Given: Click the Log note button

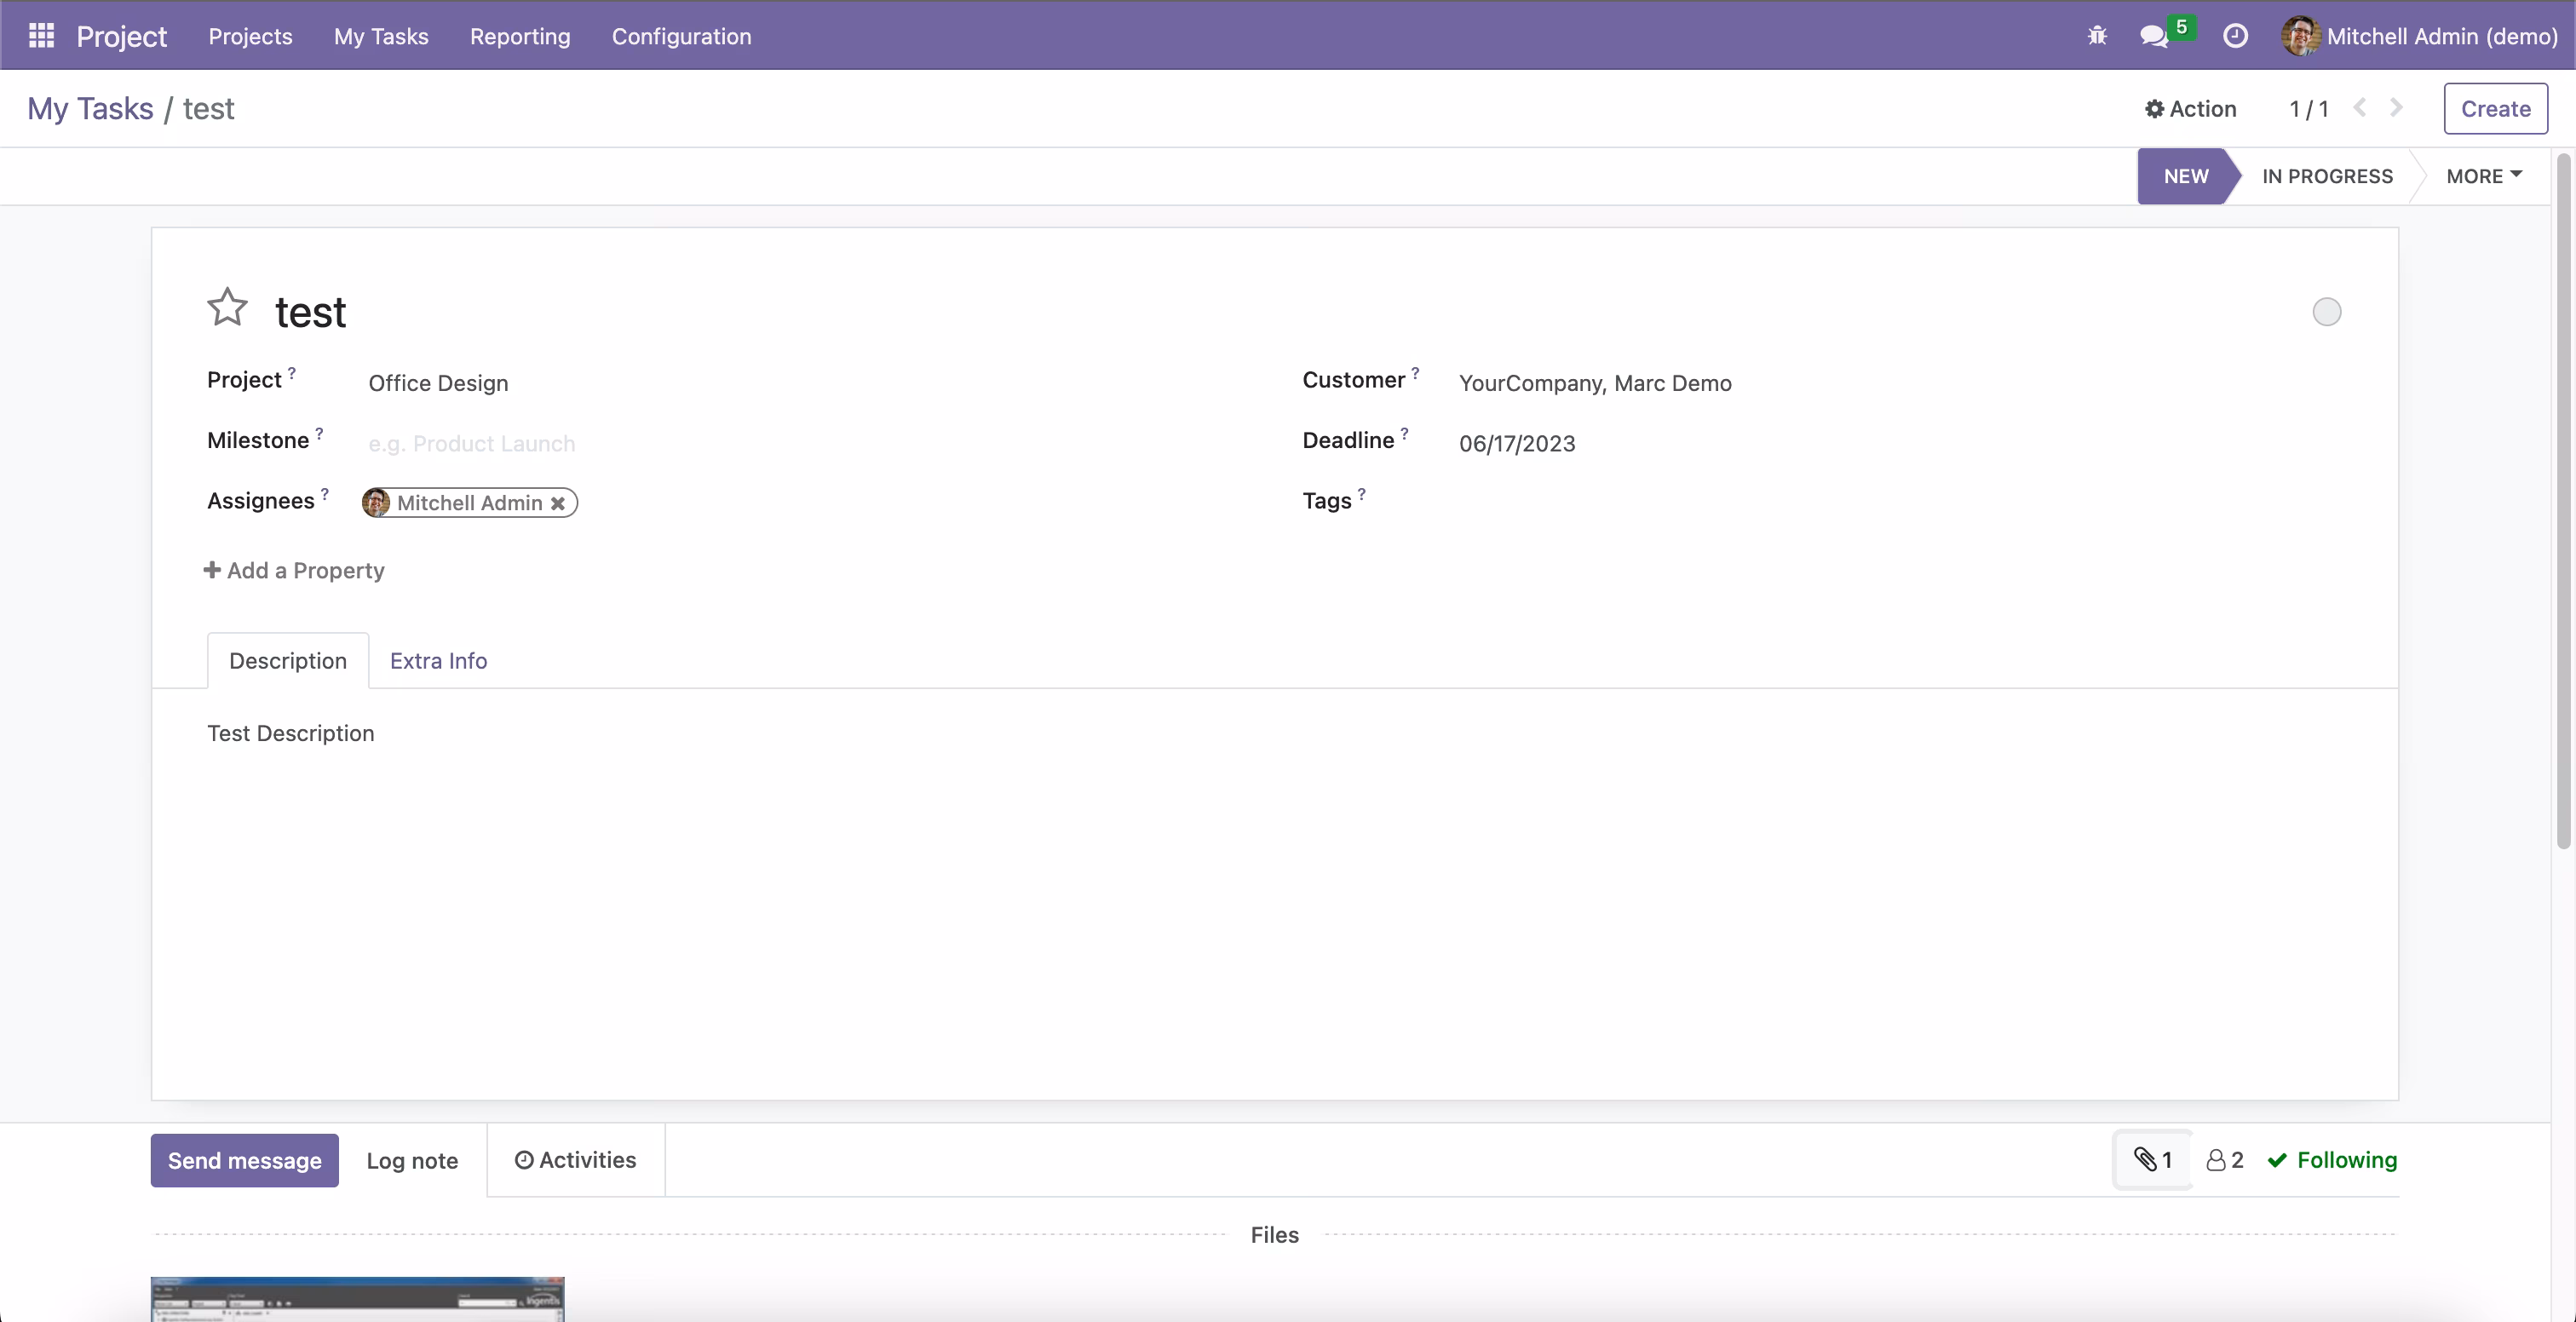Looking at the screenshot, I should (412, 1160).
